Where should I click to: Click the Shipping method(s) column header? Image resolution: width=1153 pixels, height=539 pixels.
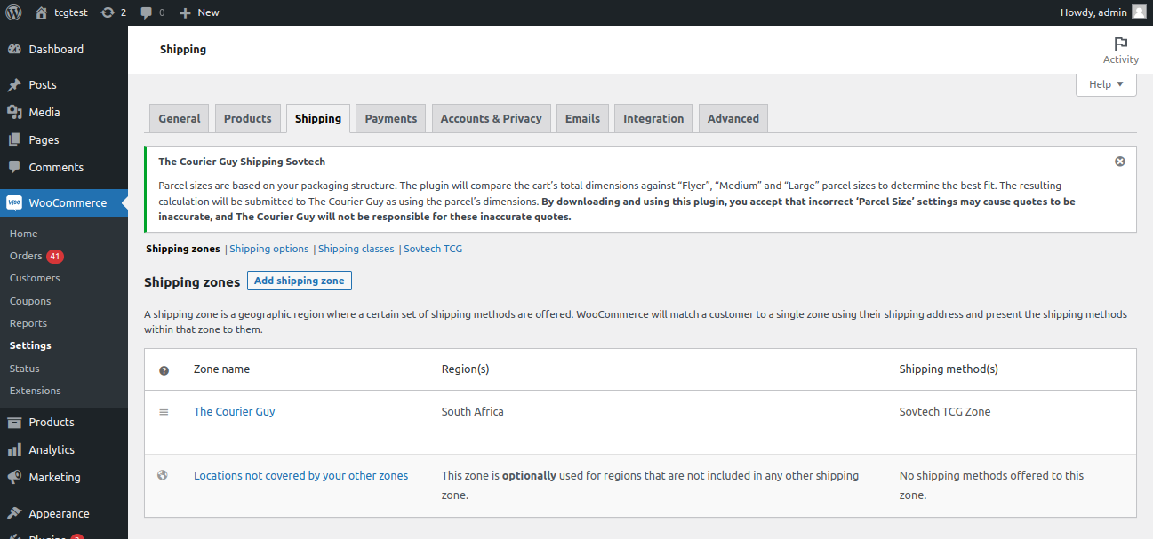coord(949,369)
